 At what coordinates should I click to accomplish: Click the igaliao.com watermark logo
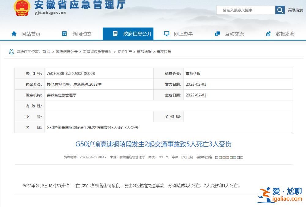point(279,195)
